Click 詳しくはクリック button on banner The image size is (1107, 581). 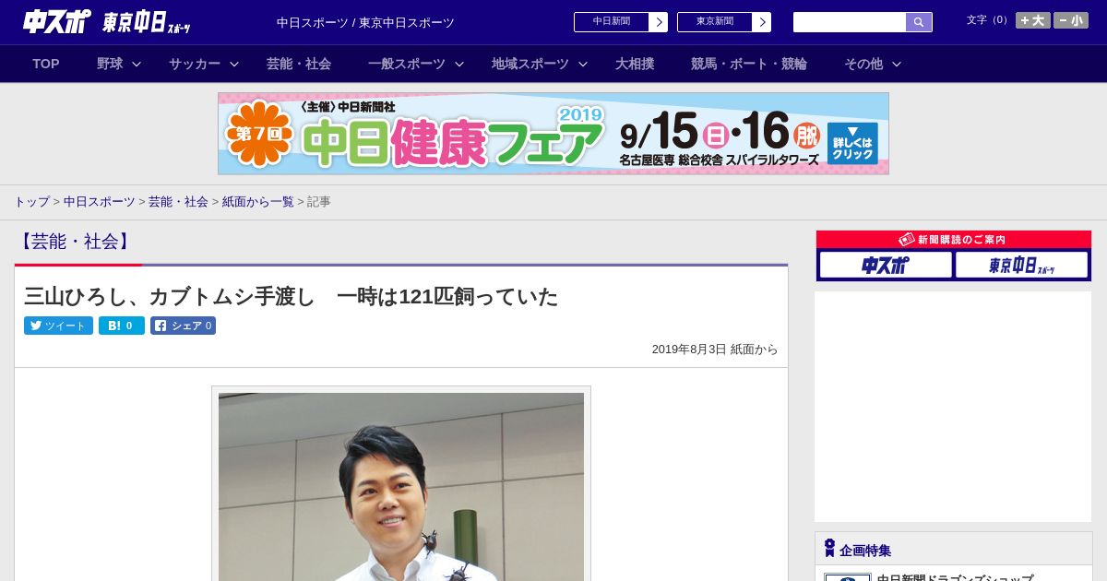(852, 143)
